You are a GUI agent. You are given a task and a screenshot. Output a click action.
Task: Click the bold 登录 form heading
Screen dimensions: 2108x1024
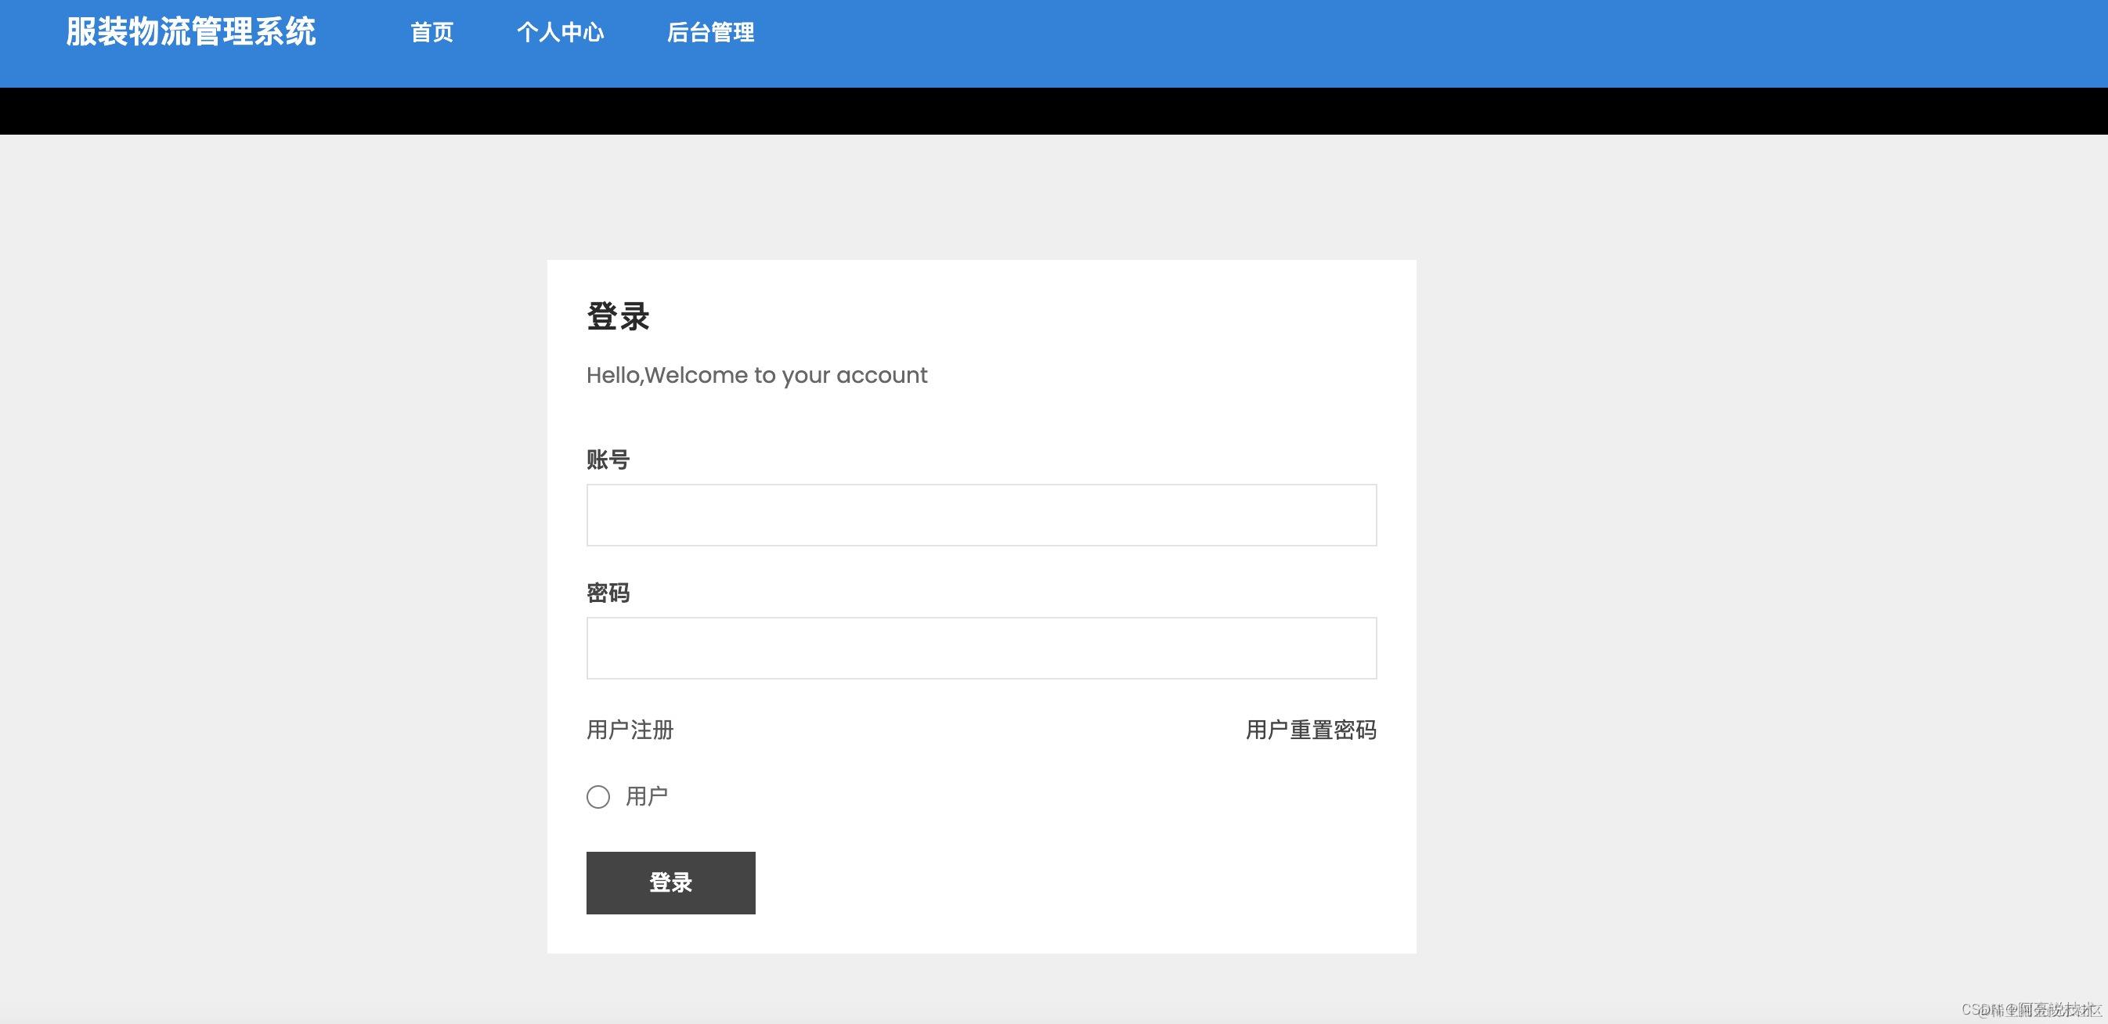[618, 316]
